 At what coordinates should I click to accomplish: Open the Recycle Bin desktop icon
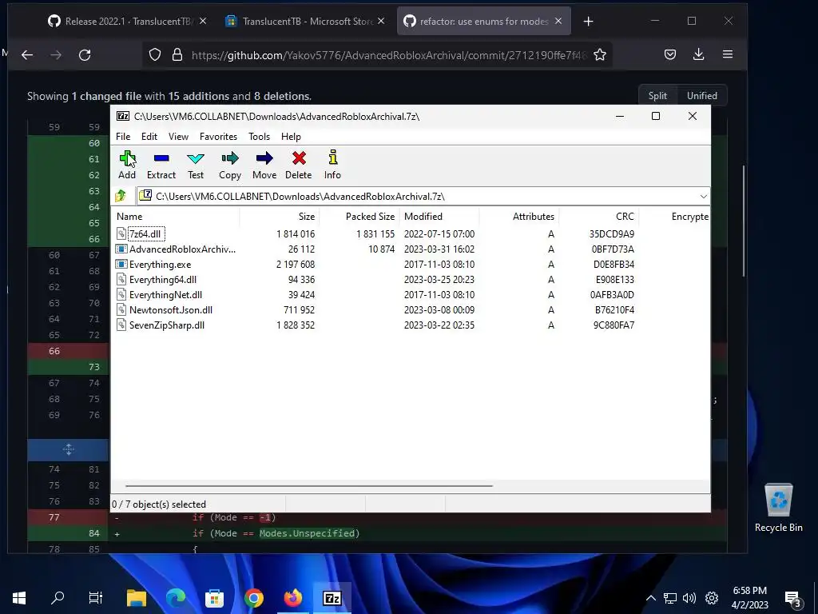[778, 508]
